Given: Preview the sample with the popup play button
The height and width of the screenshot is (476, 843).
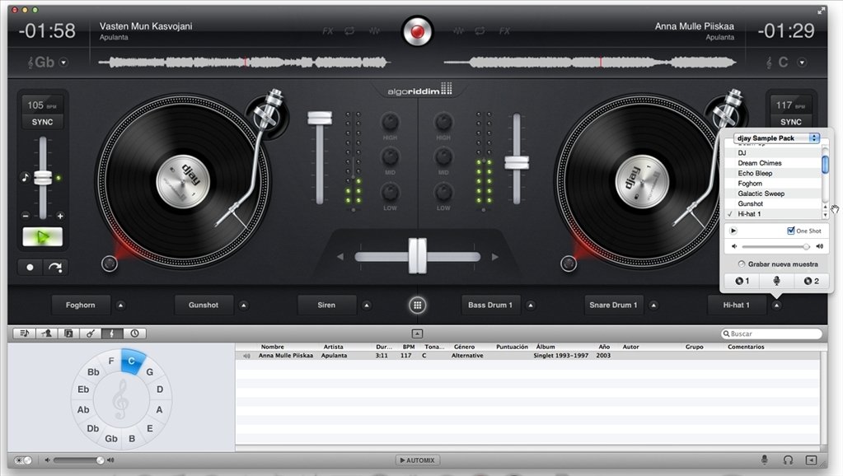Looking at the screenshot, I should coord(733,231).
